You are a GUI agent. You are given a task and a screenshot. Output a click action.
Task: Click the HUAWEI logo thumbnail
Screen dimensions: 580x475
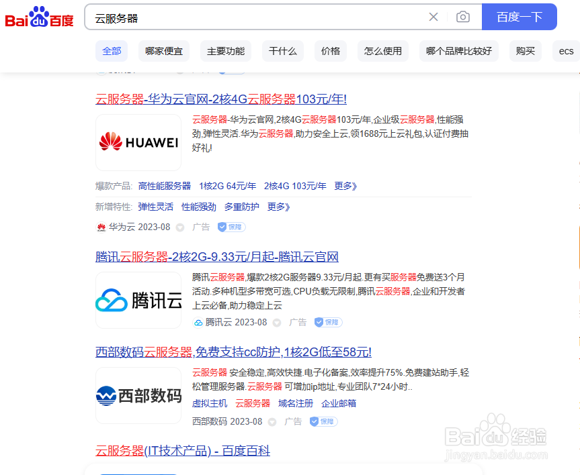click(x=138, y=143)
